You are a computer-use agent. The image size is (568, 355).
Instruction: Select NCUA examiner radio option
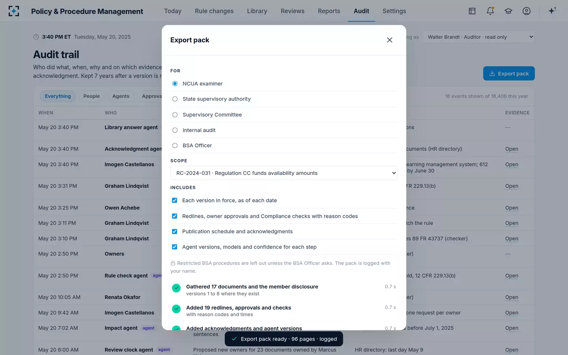(x=175, y=84)
